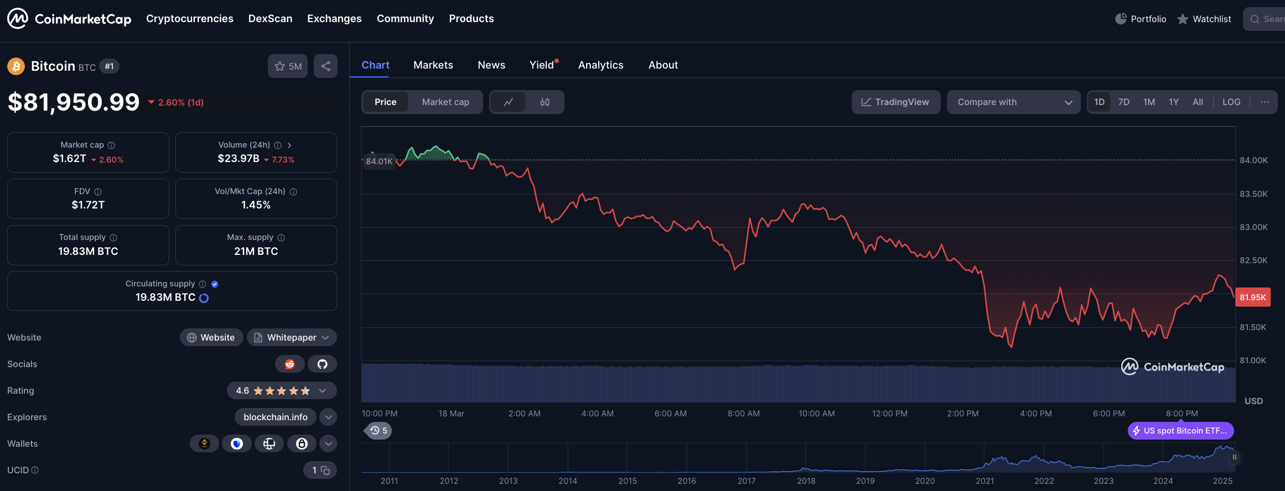Screen dimensions: 1285x491
Task: Select the 7D time range
Action: click(x=1124, y=102)
